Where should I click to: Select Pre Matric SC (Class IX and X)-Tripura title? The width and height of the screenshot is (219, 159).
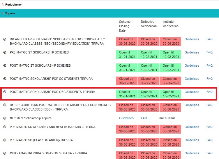[41, 140]
